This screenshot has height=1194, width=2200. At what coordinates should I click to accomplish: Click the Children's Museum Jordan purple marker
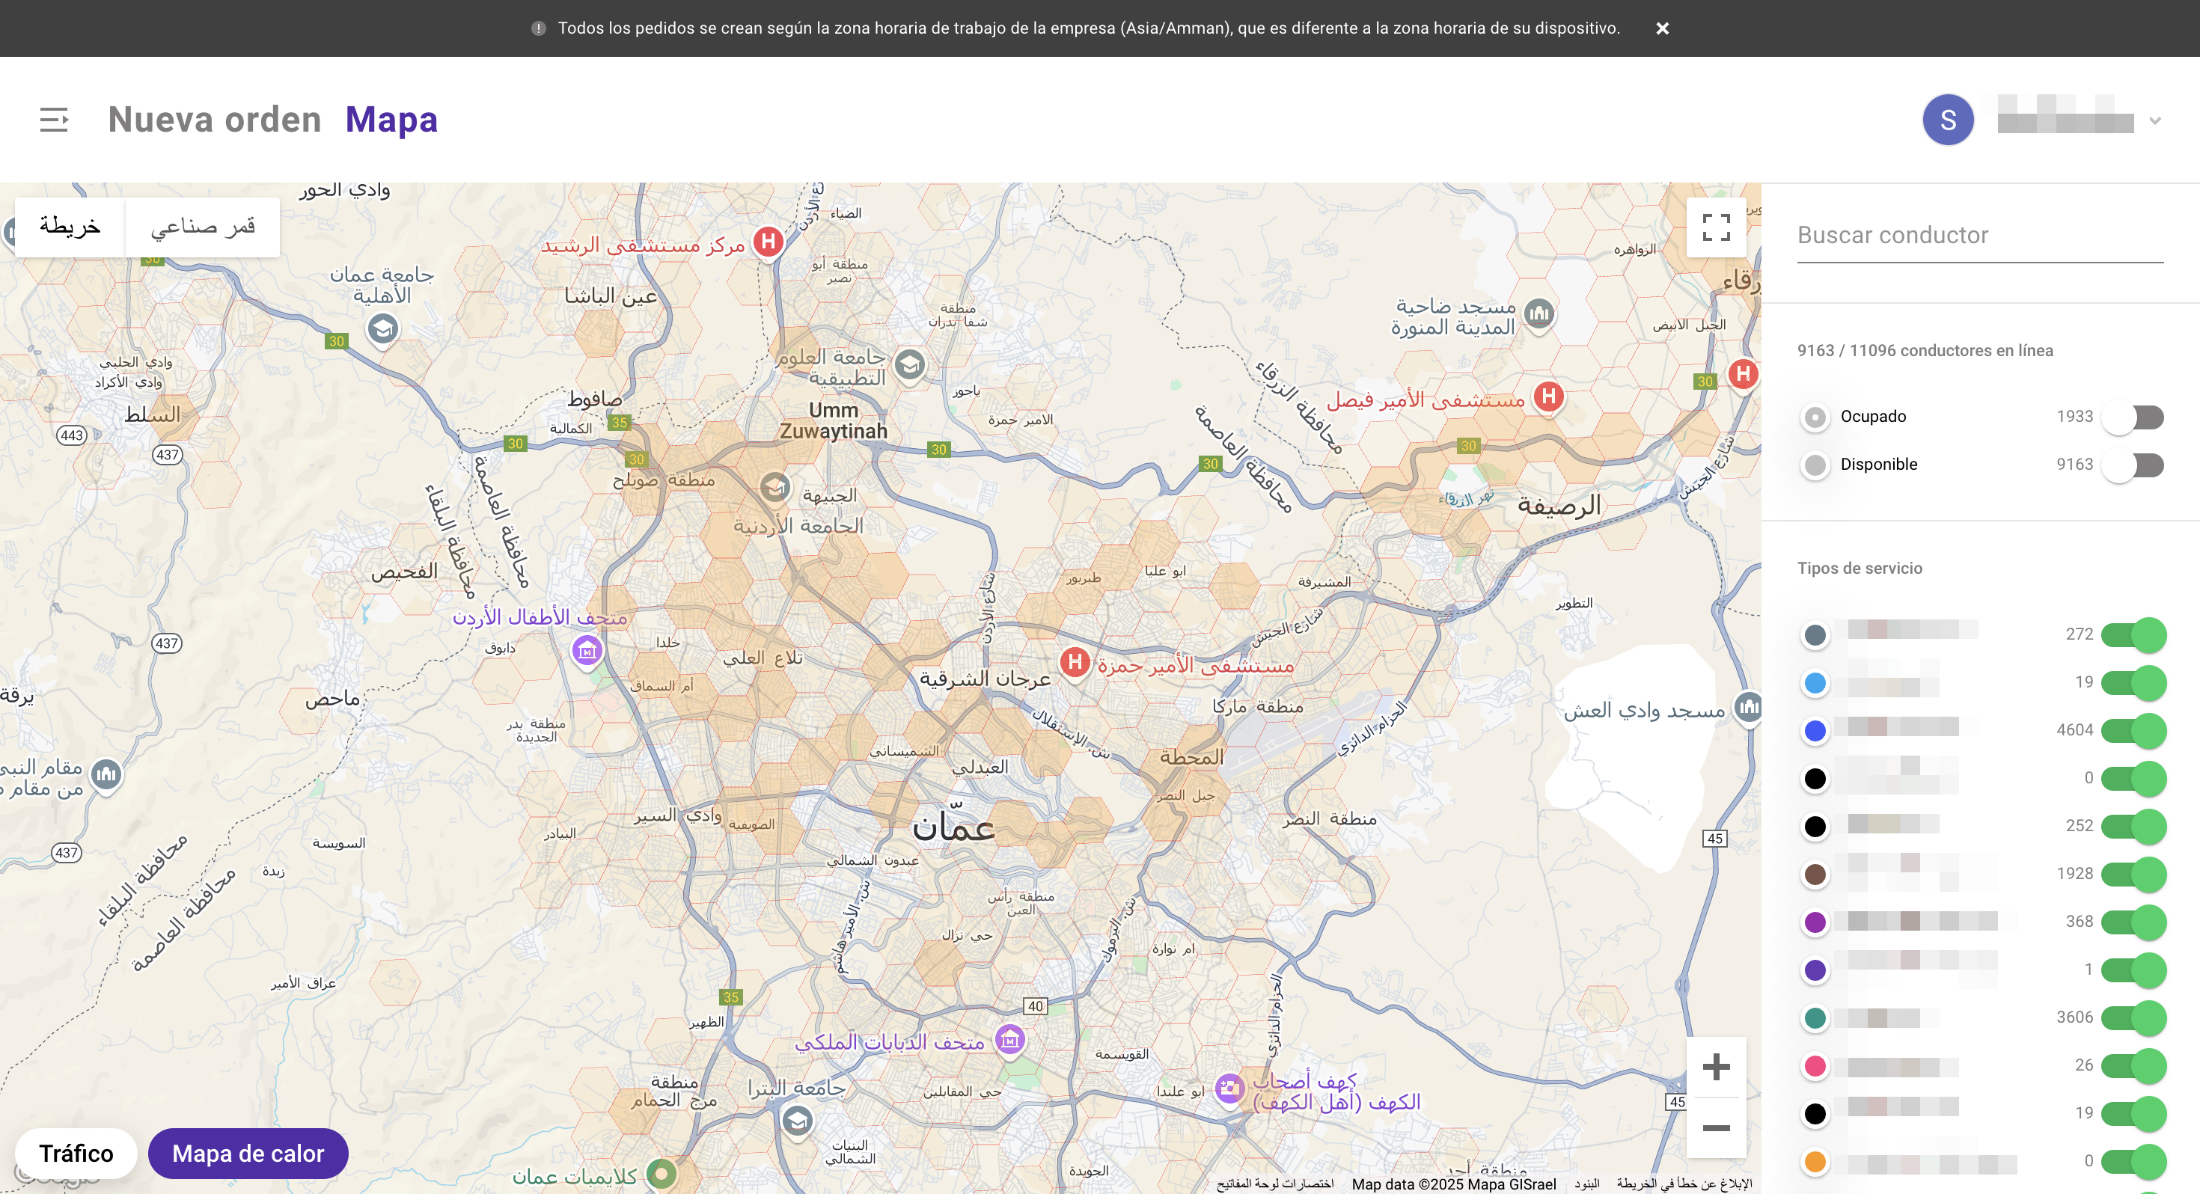point(587,652)
